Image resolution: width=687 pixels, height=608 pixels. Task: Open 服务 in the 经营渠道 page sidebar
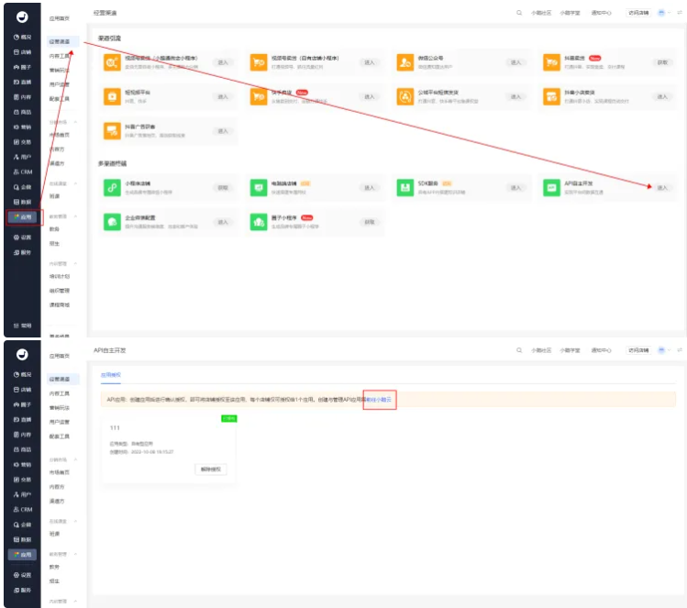(x=22, y=252)
